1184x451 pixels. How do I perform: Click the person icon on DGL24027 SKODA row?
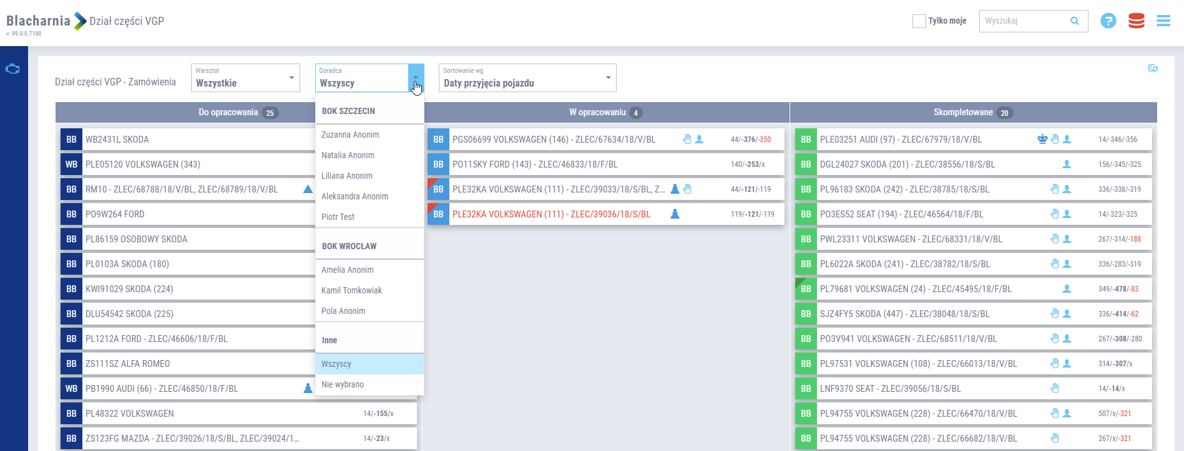click(x=1067, y=164)
